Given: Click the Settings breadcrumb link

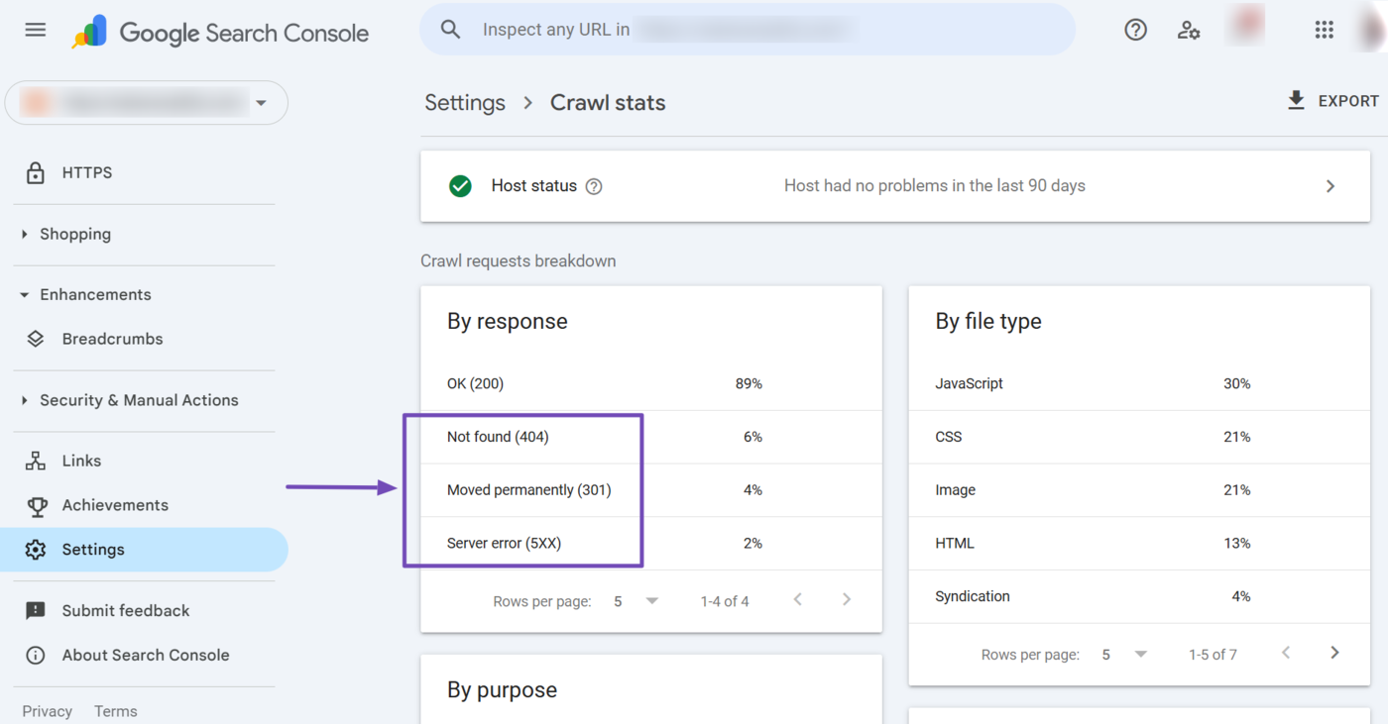Looking at the screenshot, I should point(464,102).
